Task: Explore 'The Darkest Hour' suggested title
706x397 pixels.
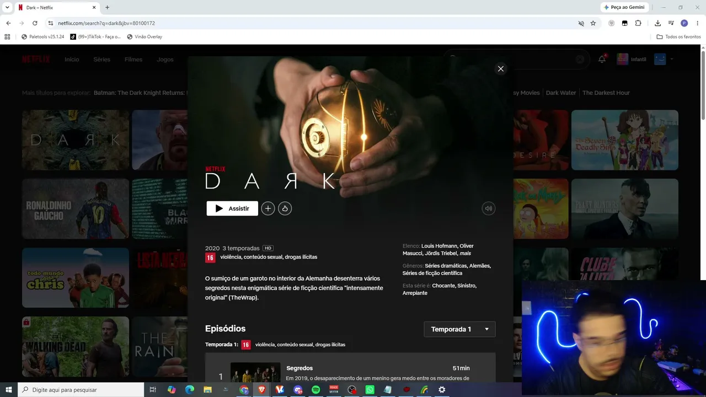Action: [606, 93]
